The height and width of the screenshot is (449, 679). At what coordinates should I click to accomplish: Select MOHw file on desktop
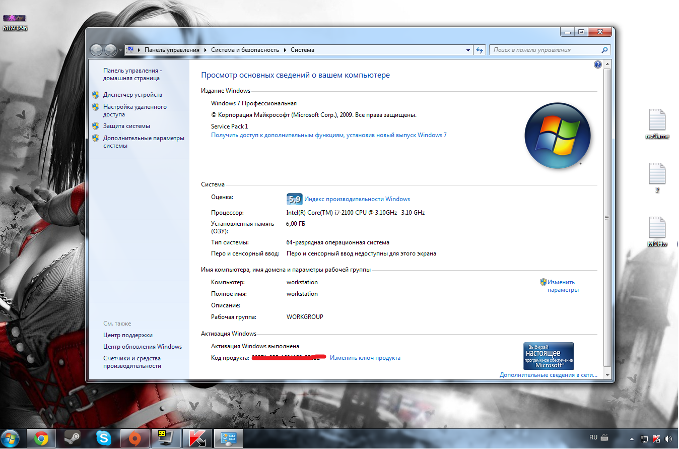(657, 232)
